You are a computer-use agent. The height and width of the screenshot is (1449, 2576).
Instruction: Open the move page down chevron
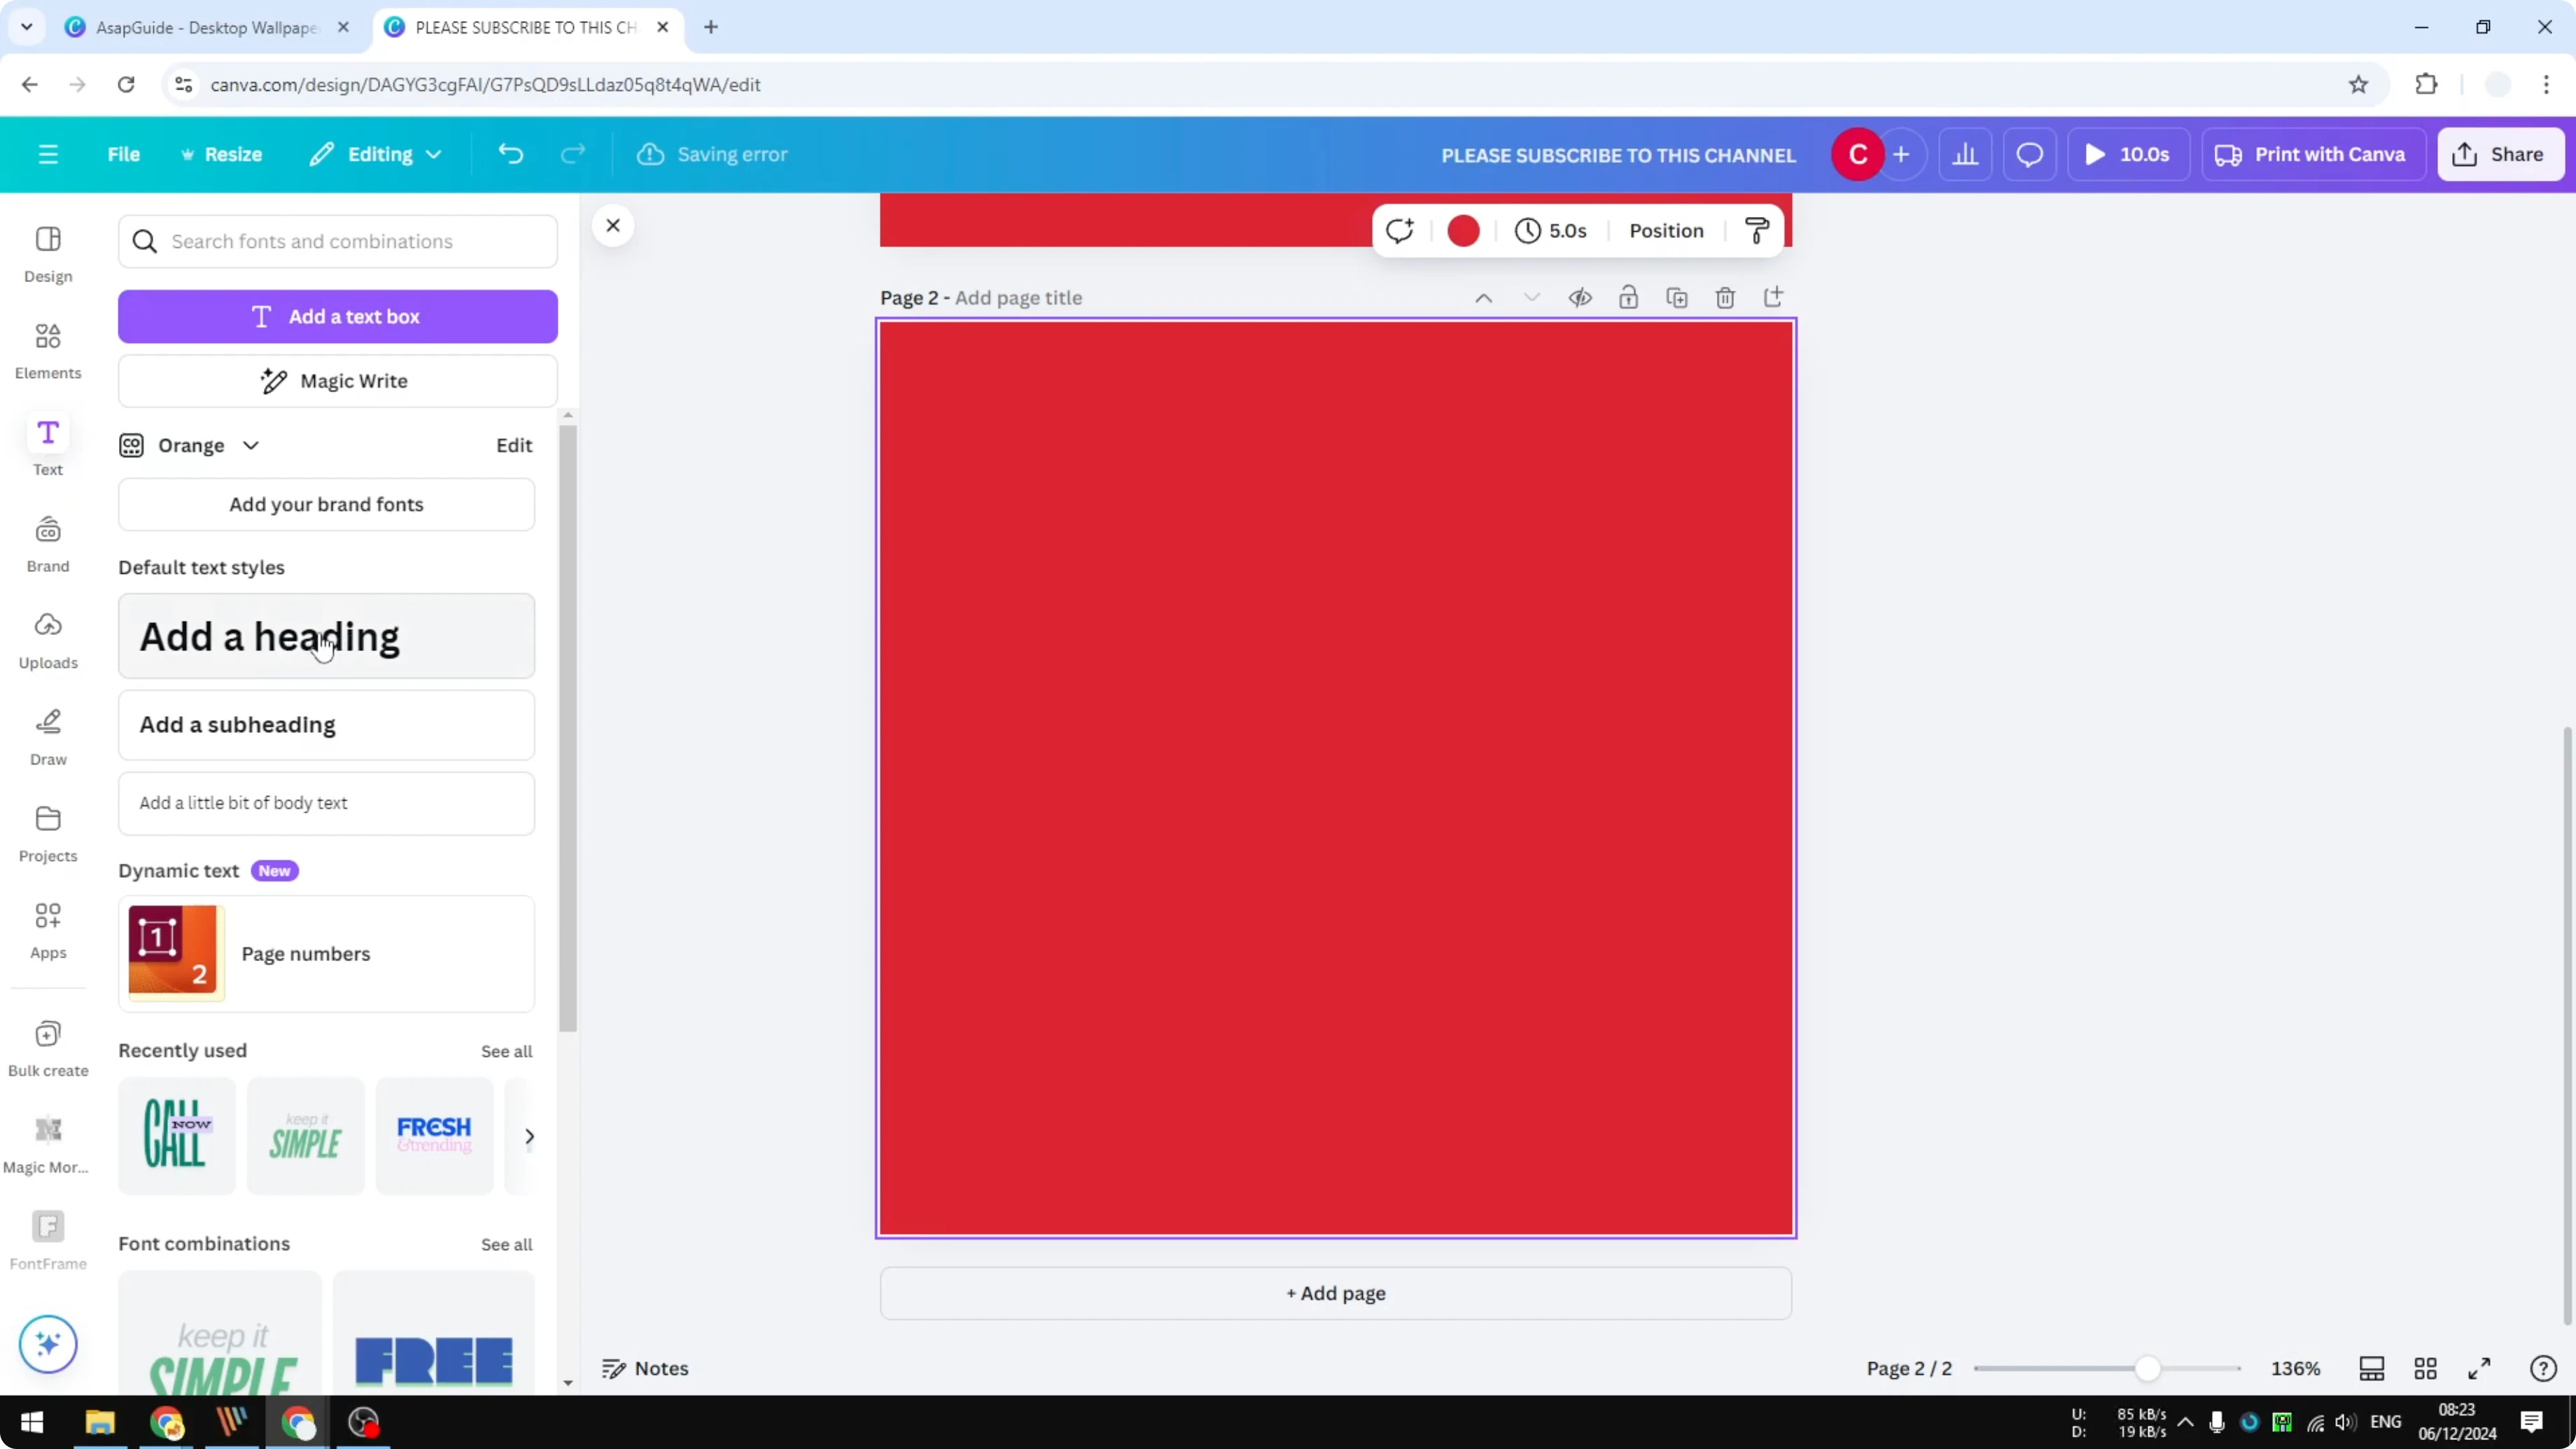coord(1531,297)
